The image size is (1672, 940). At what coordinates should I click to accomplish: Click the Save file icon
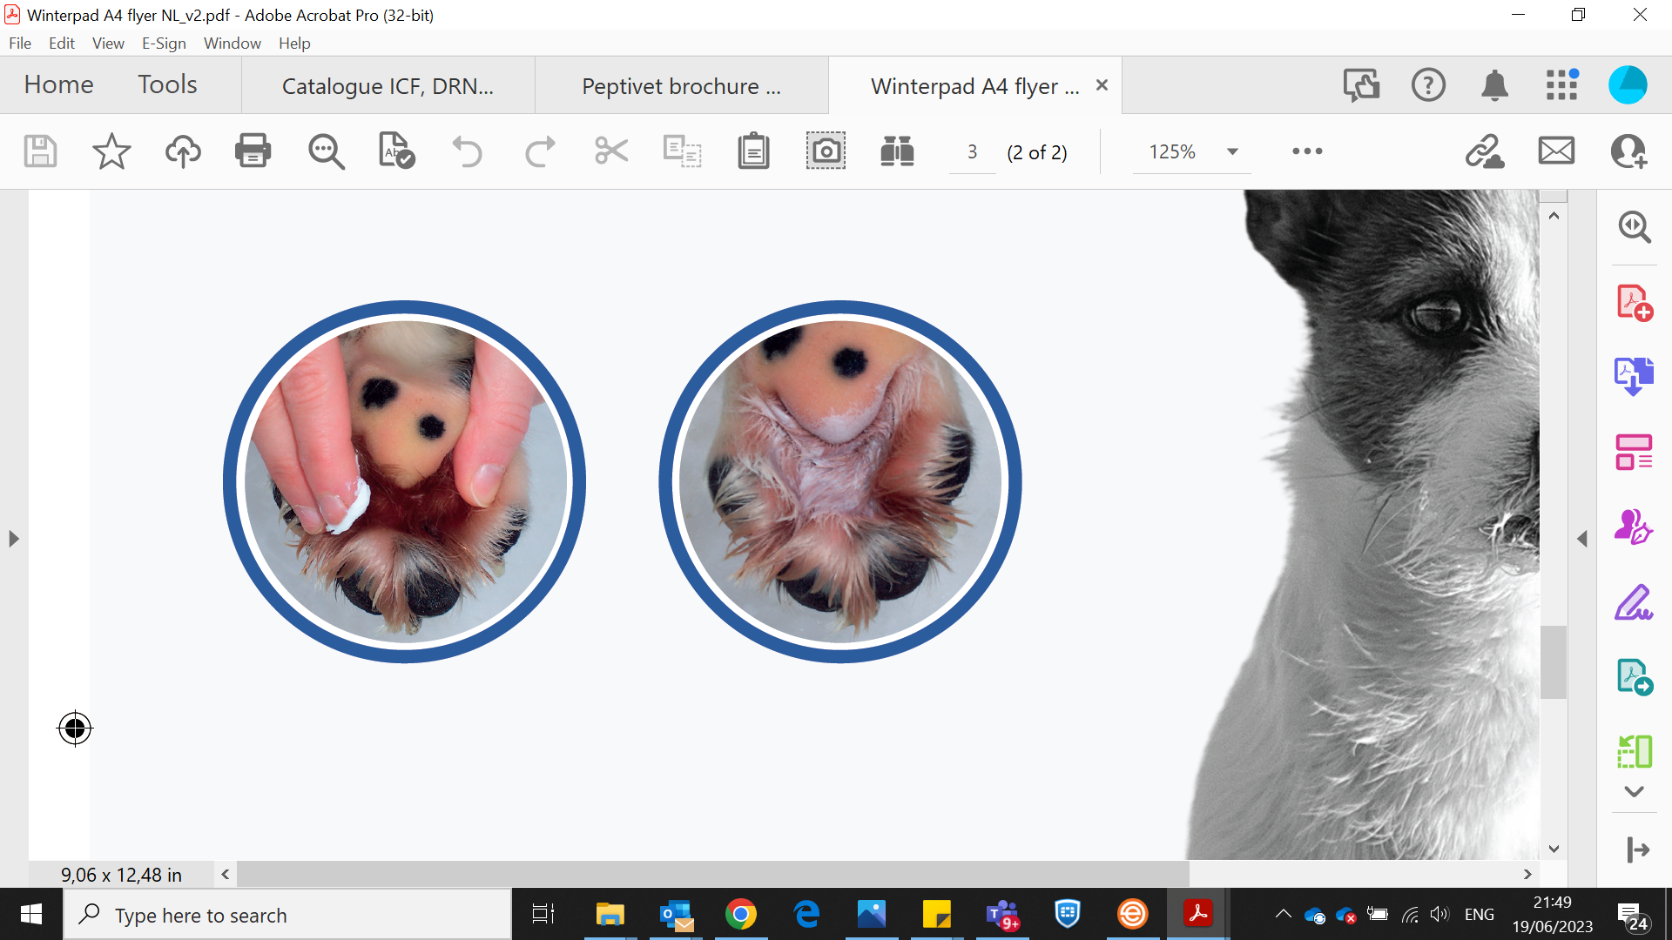pyautogui.click(x=40, y=151)
